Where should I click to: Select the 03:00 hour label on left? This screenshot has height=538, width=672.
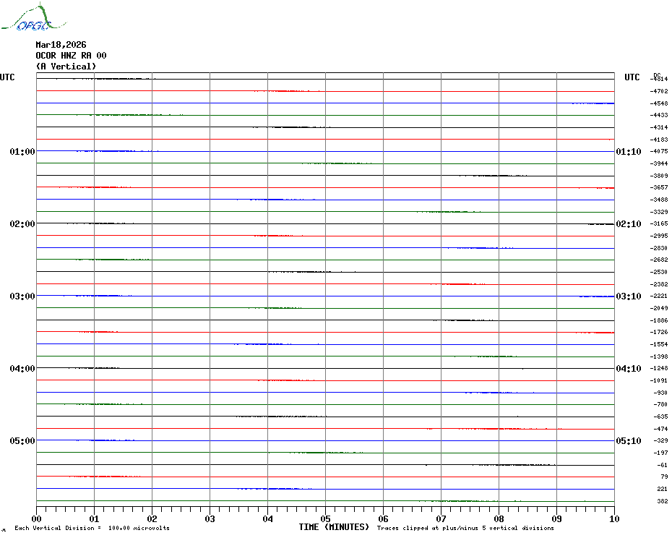(22, 296)
